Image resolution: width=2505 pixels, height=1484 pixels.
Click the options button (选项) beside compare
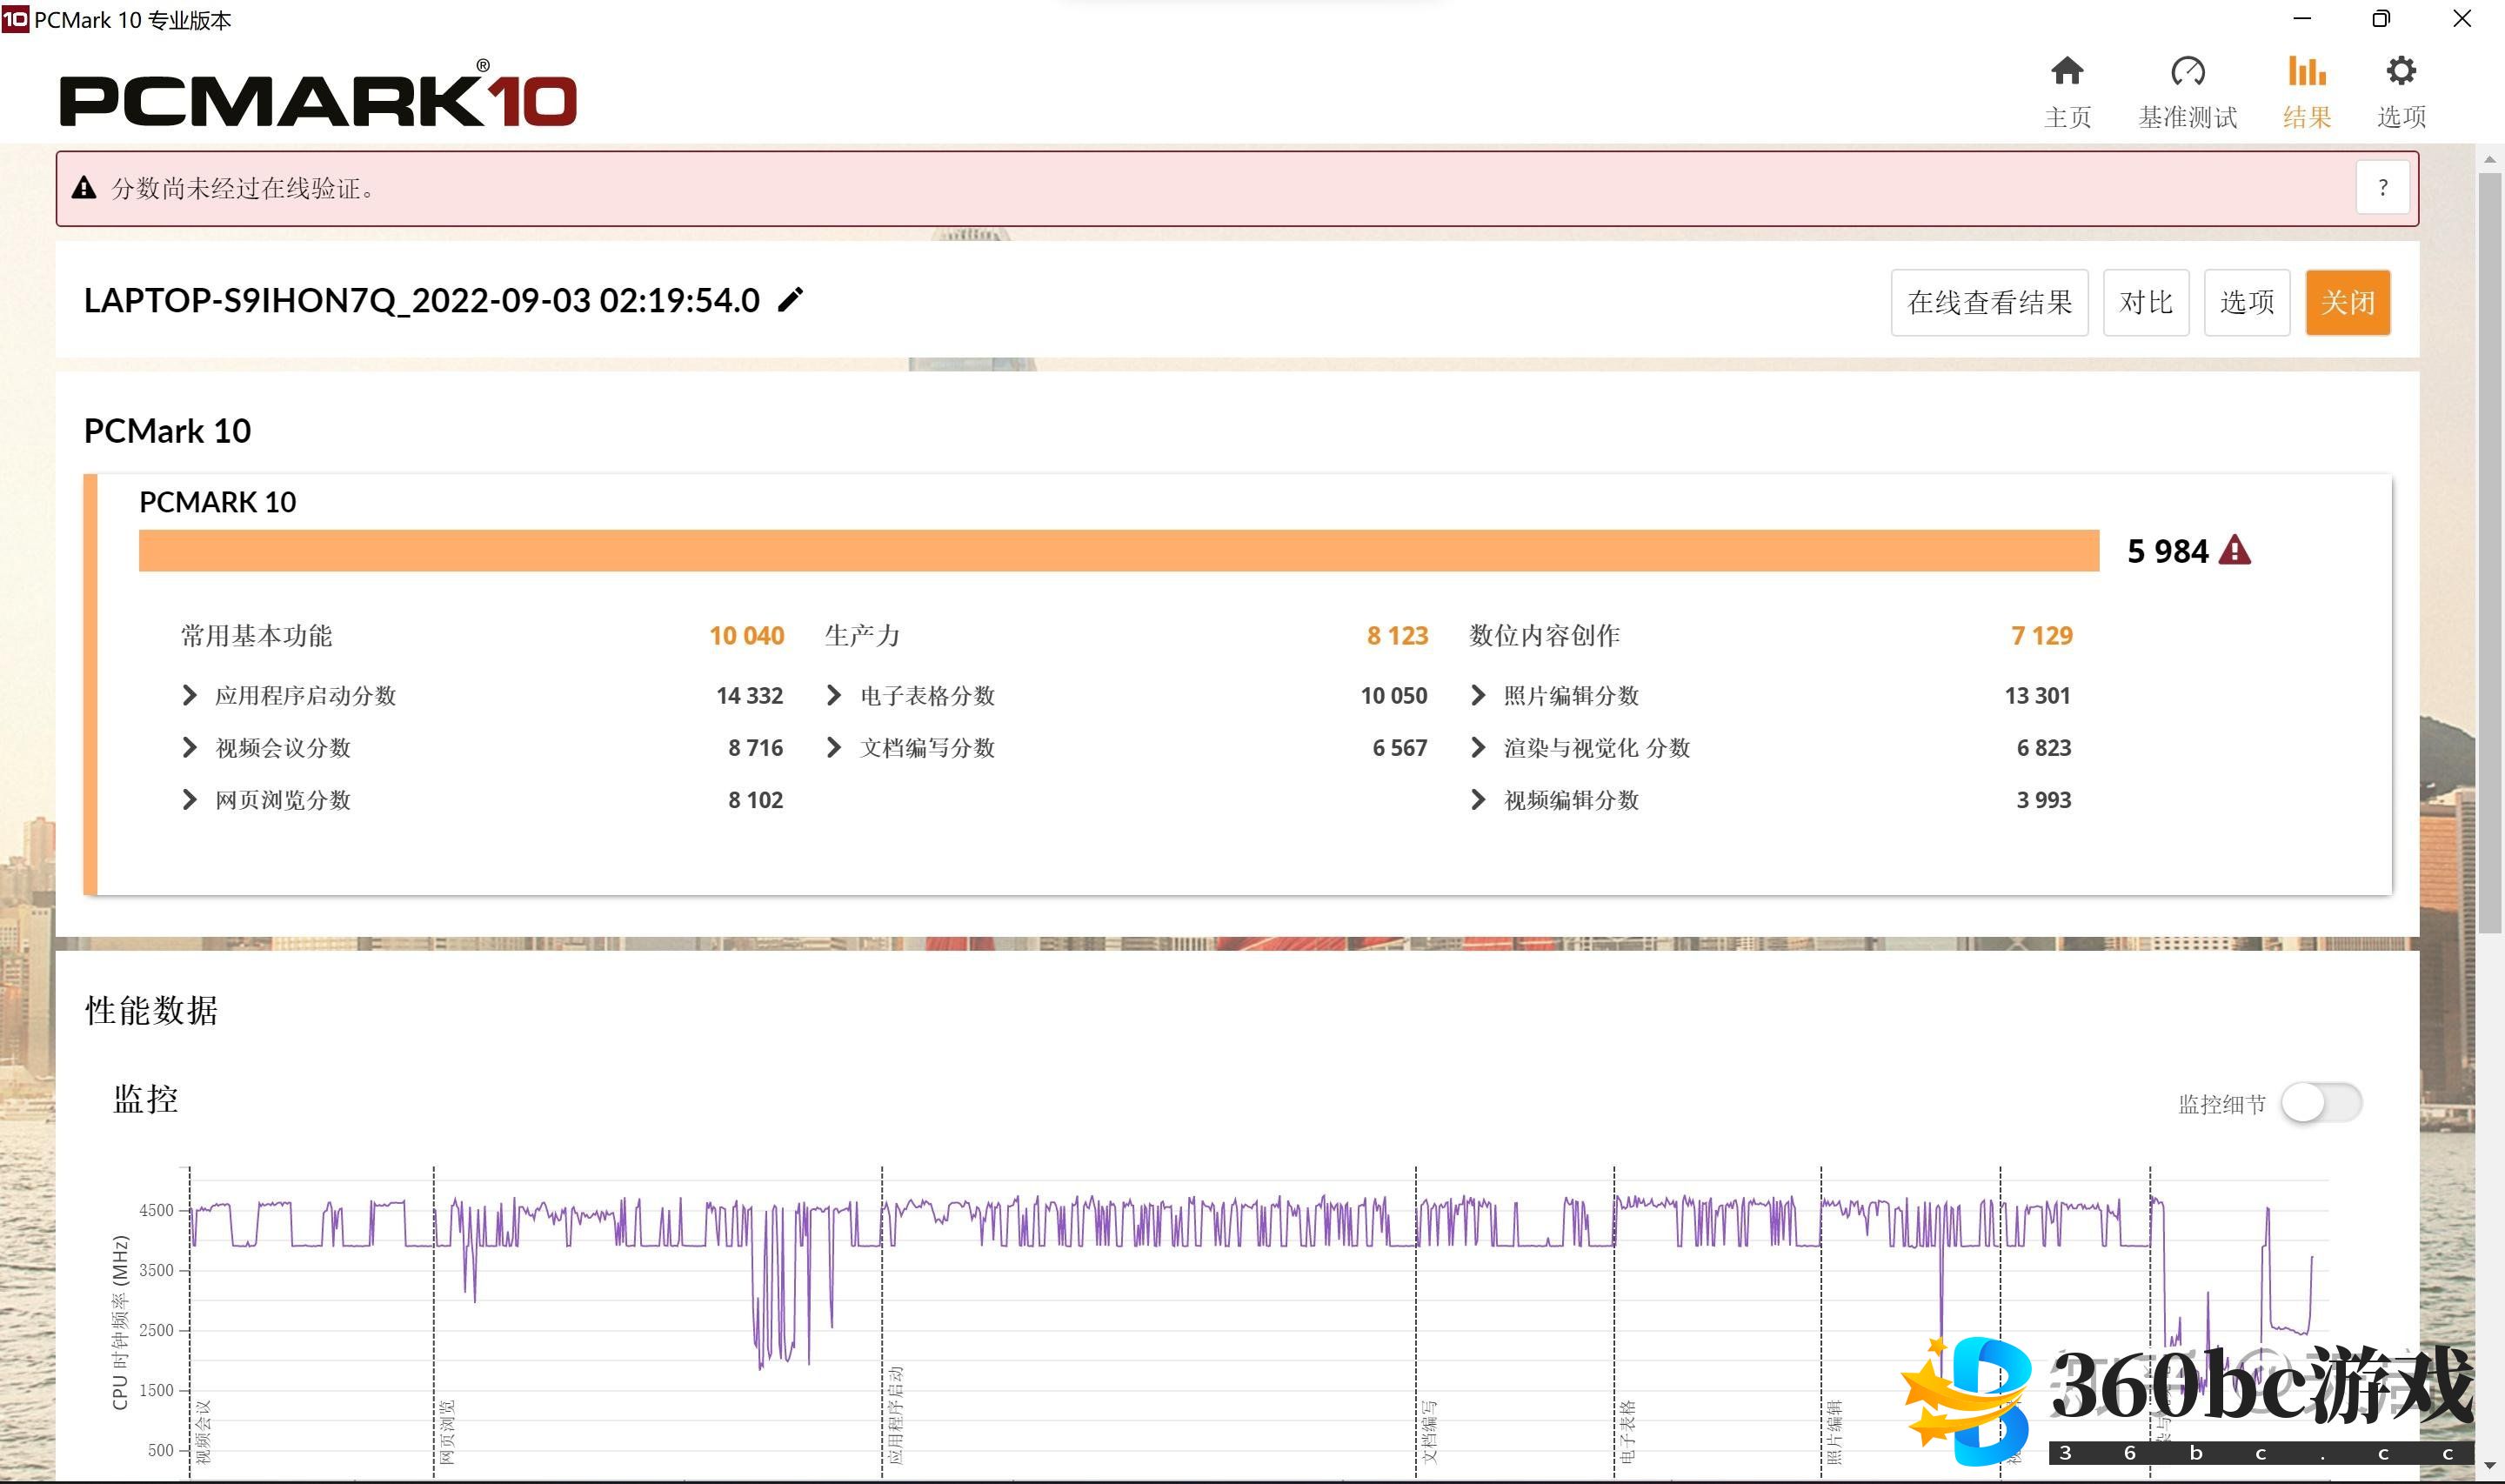tap(2246, 302)
